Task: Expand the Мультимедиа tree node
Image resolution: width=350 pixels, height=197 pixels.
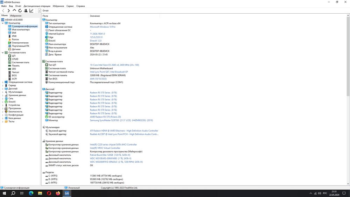Action: [x=3, y=92]
